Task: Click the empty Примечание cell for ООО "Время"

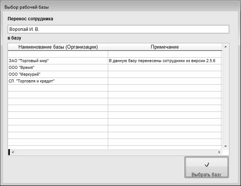Action: pos(164,67)
